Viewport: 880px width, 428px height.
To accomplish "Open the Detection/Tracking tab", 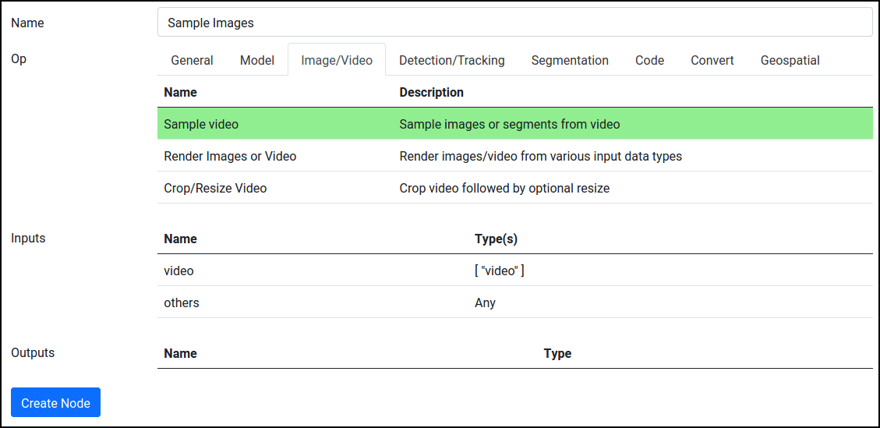I will 452,60.
